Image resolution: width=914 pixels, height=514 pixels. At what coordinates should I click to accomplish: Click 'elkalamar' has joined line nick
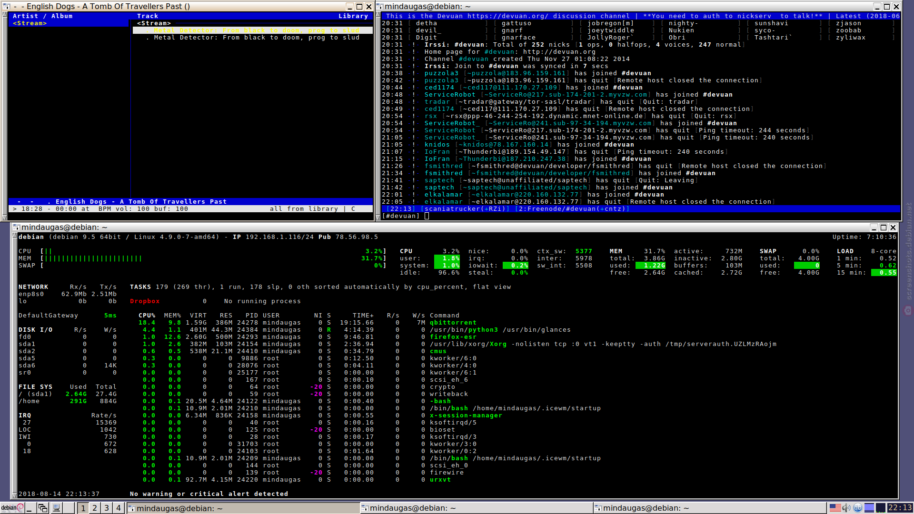[x=444, y=194]
